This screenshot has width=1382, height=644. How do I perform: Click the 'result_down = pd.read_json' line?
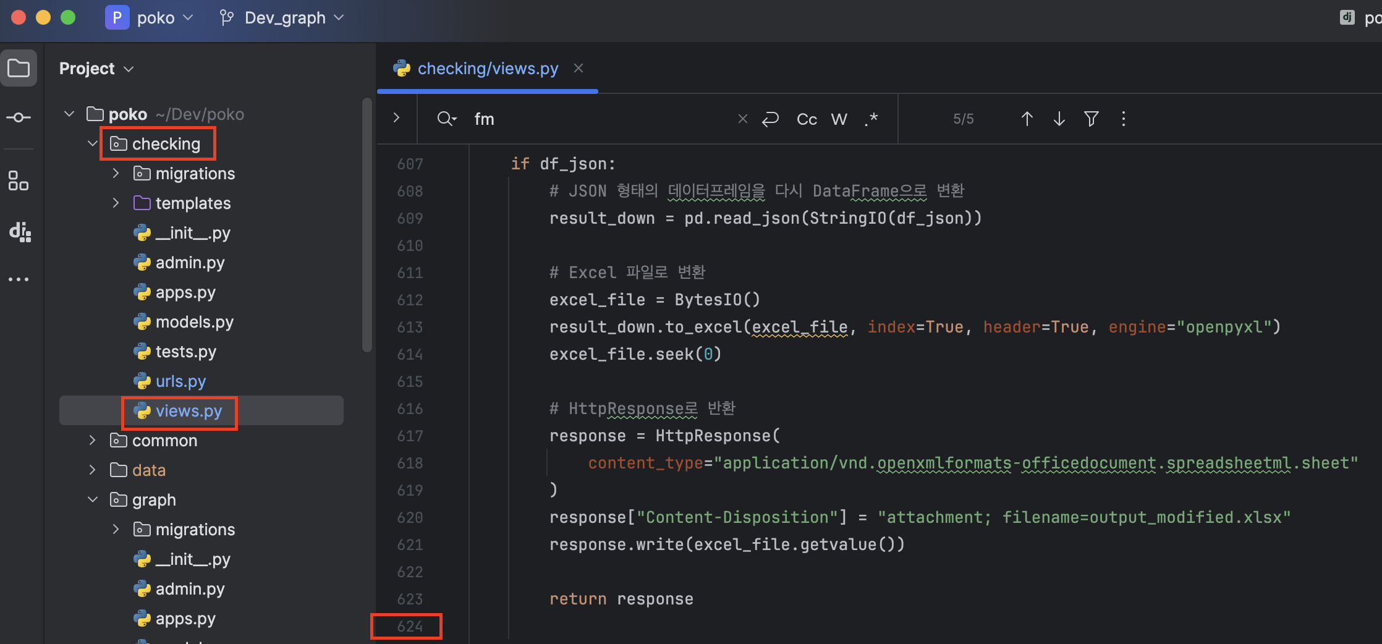(765, 218)
